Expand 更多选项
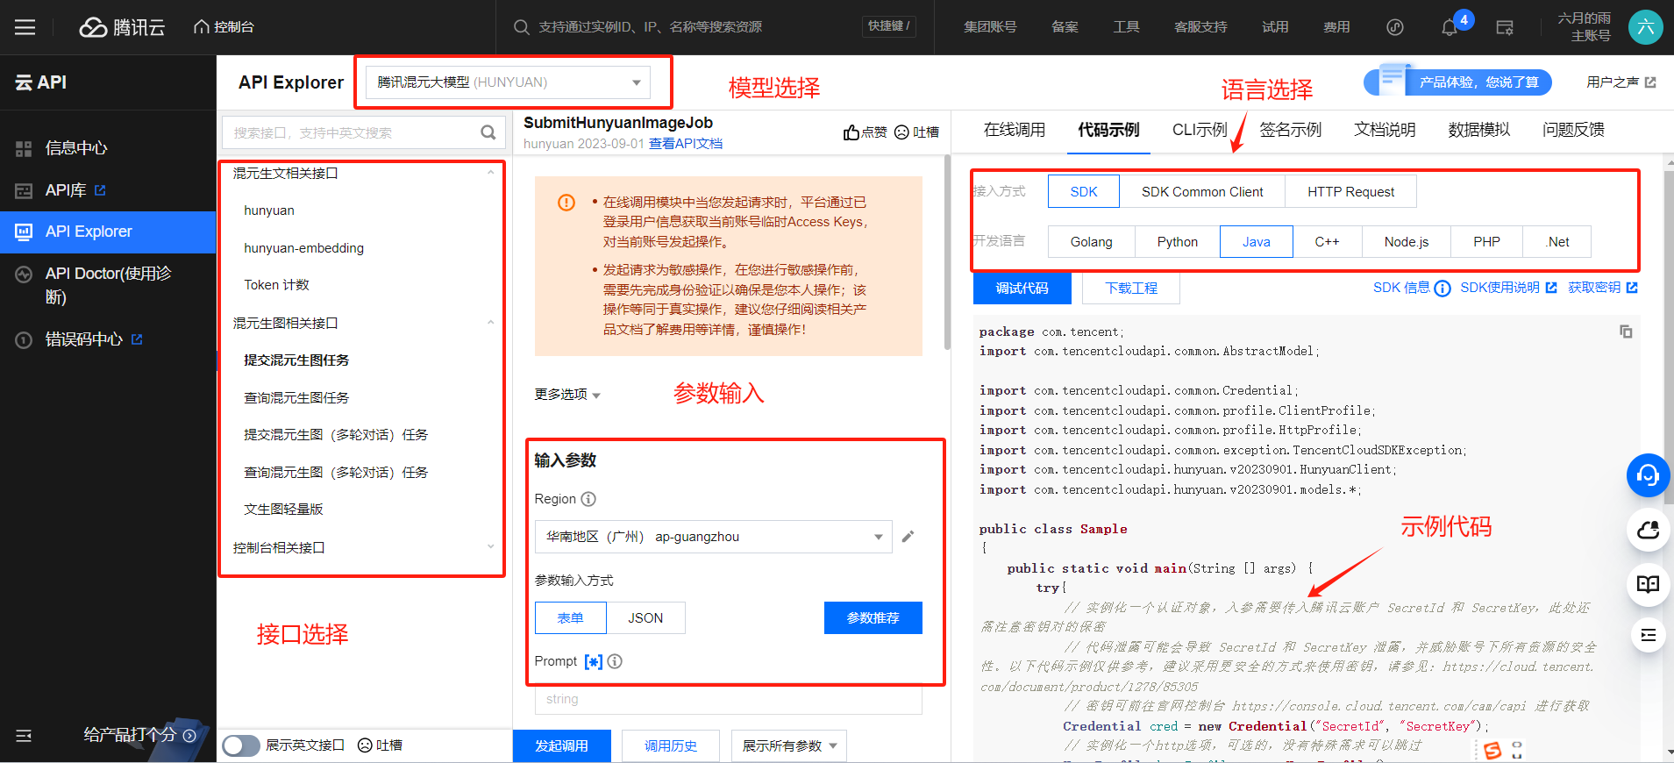Screen dimensions: 1674x763 point(567,395)
